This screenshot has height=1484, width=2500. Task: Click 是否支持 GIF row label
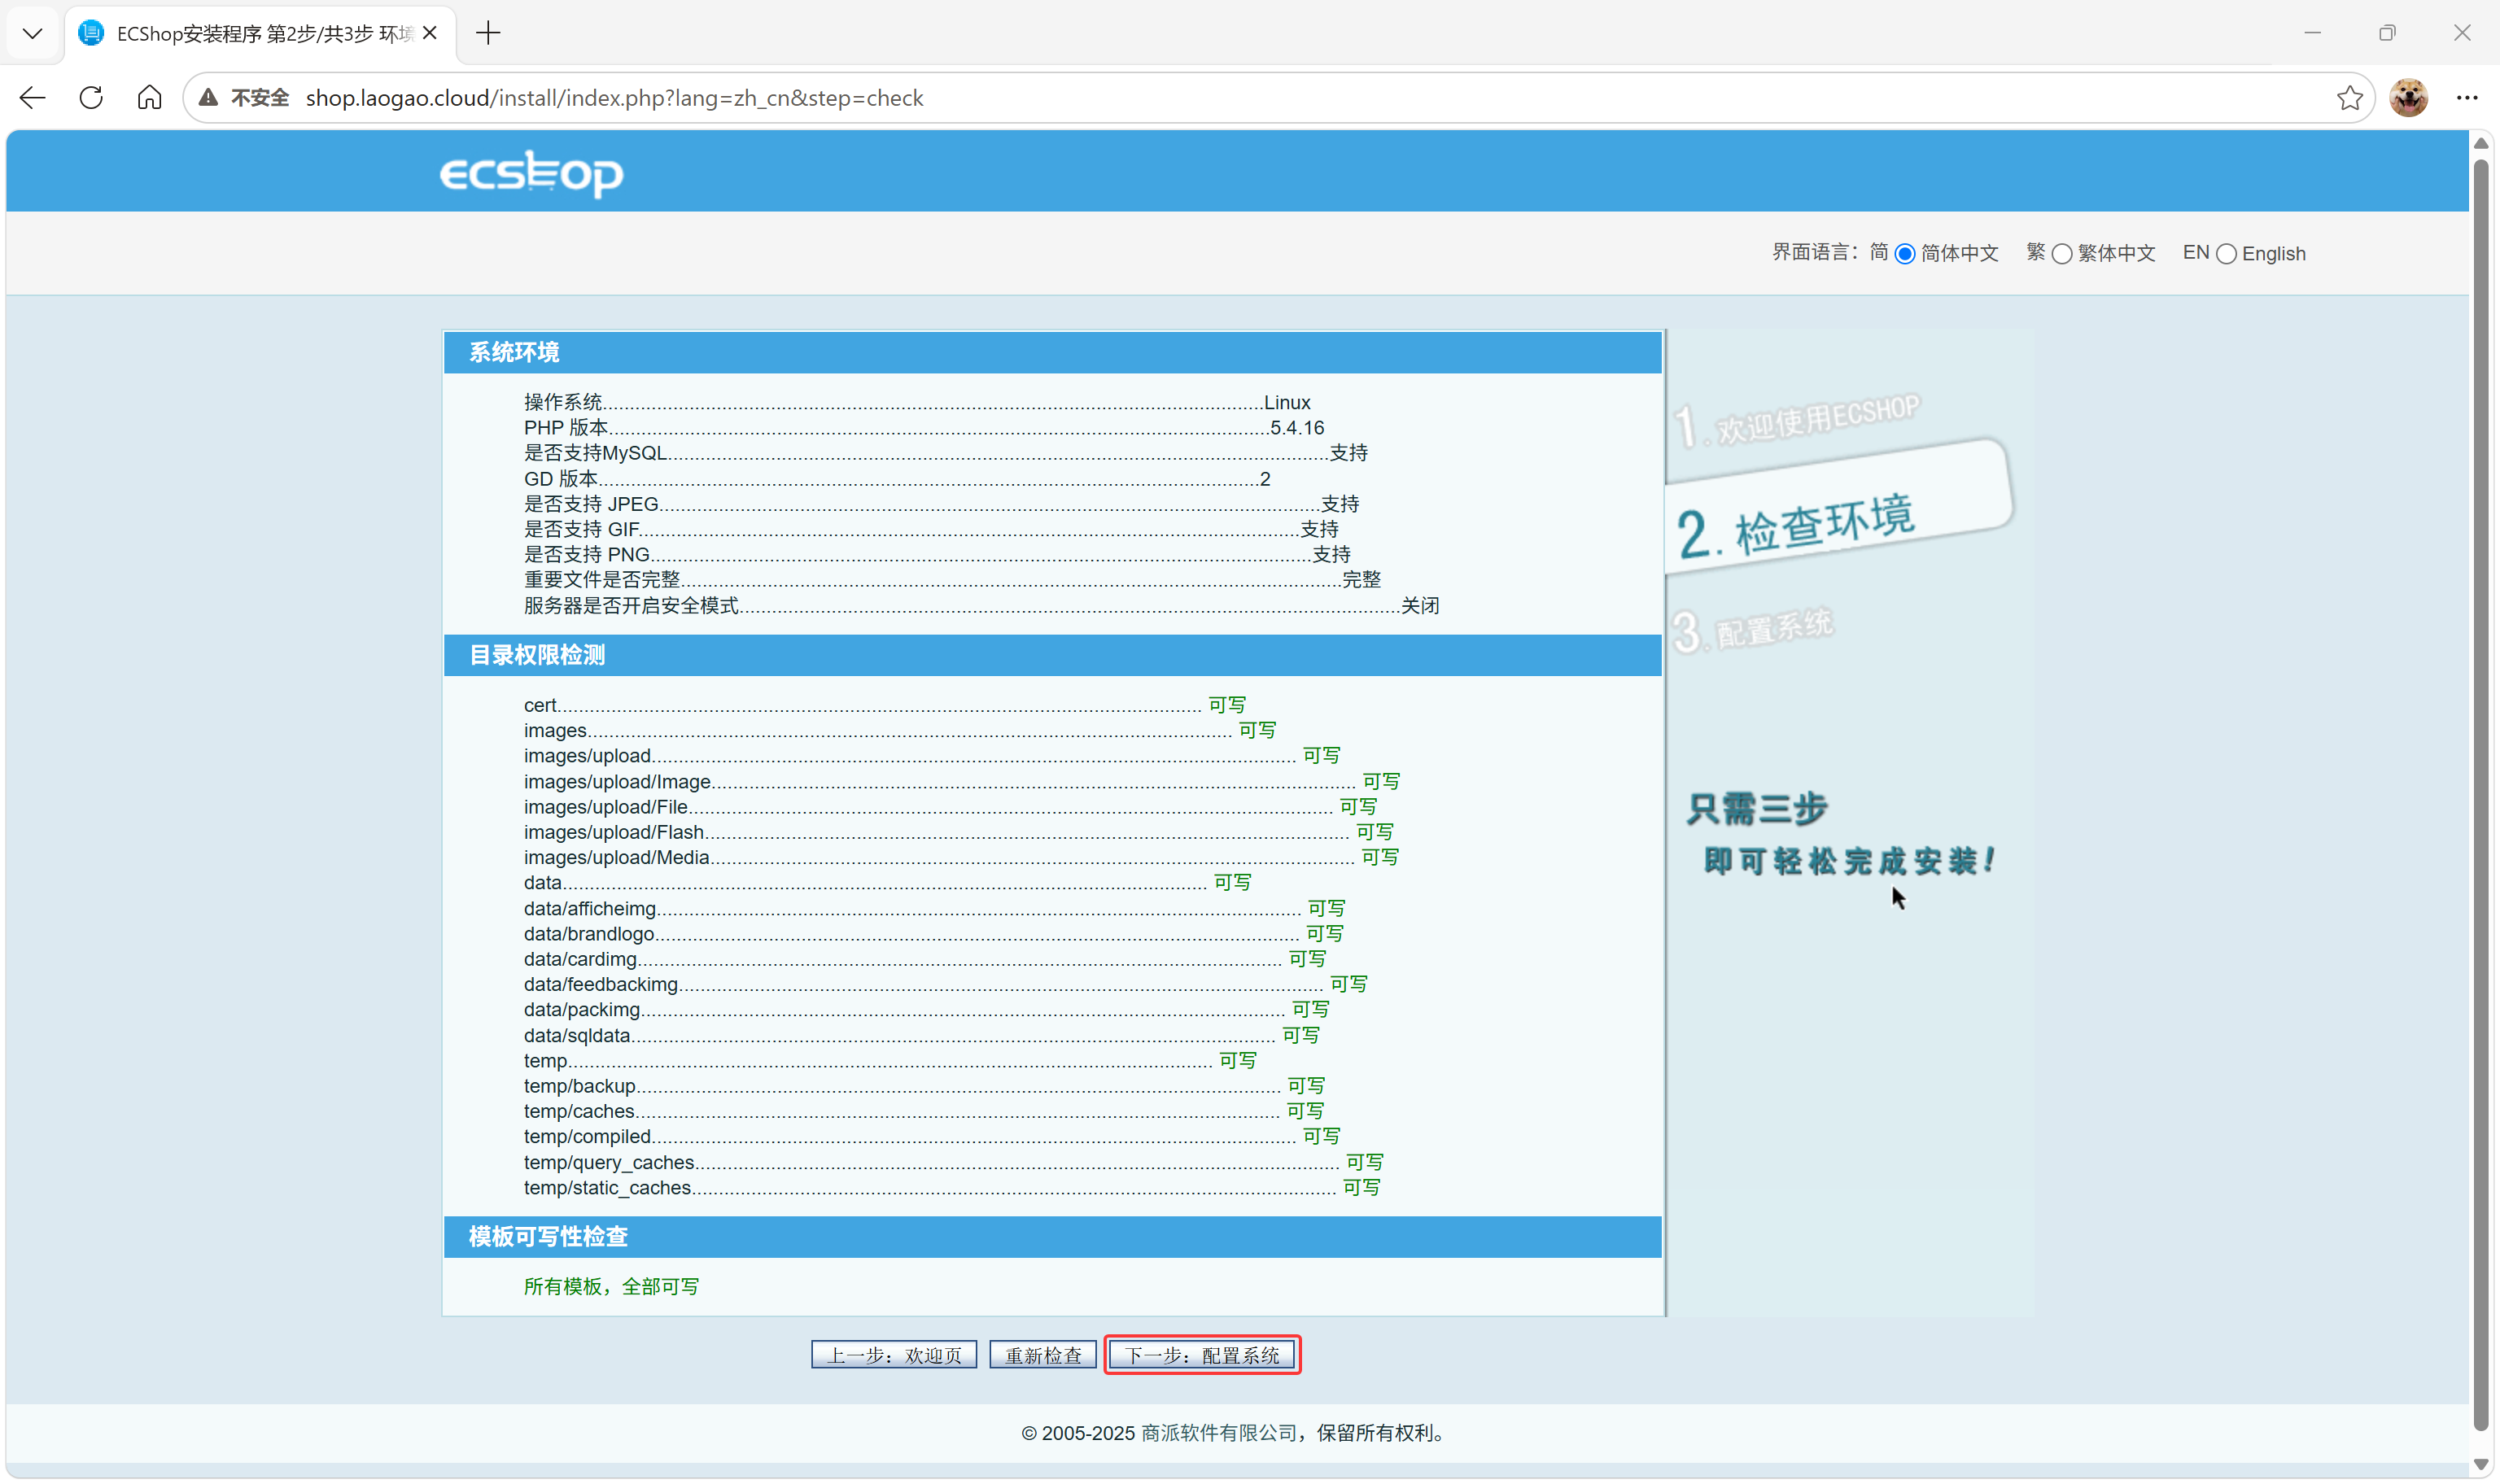point(581,529)
